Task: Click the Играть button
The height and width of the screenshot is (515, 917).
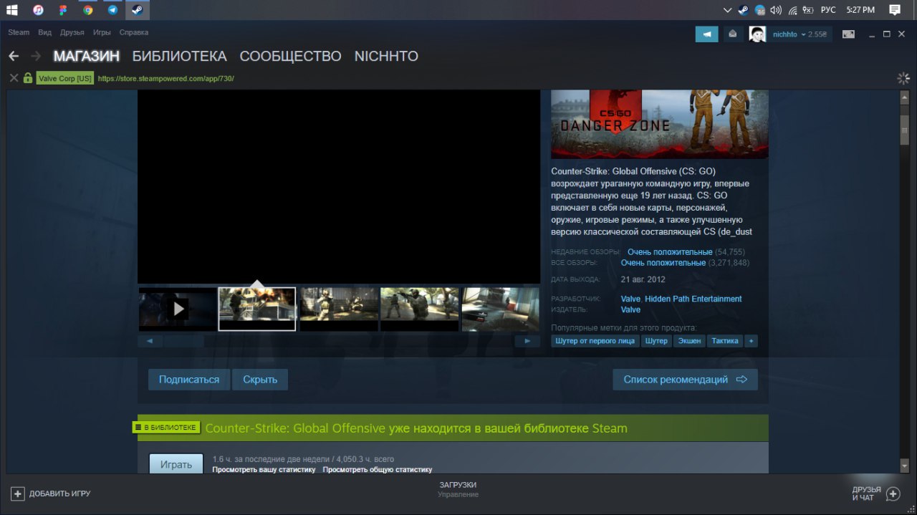Action: (x=176, y=464)
